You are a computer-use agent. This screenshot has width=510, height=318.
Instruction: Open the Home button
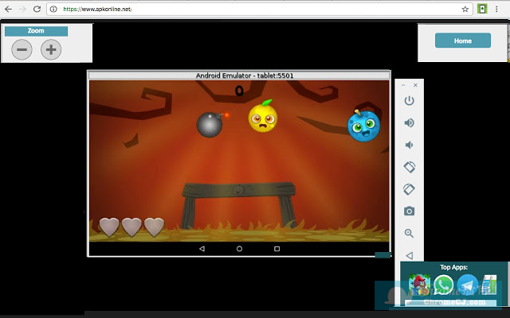(x=463, y=41)
